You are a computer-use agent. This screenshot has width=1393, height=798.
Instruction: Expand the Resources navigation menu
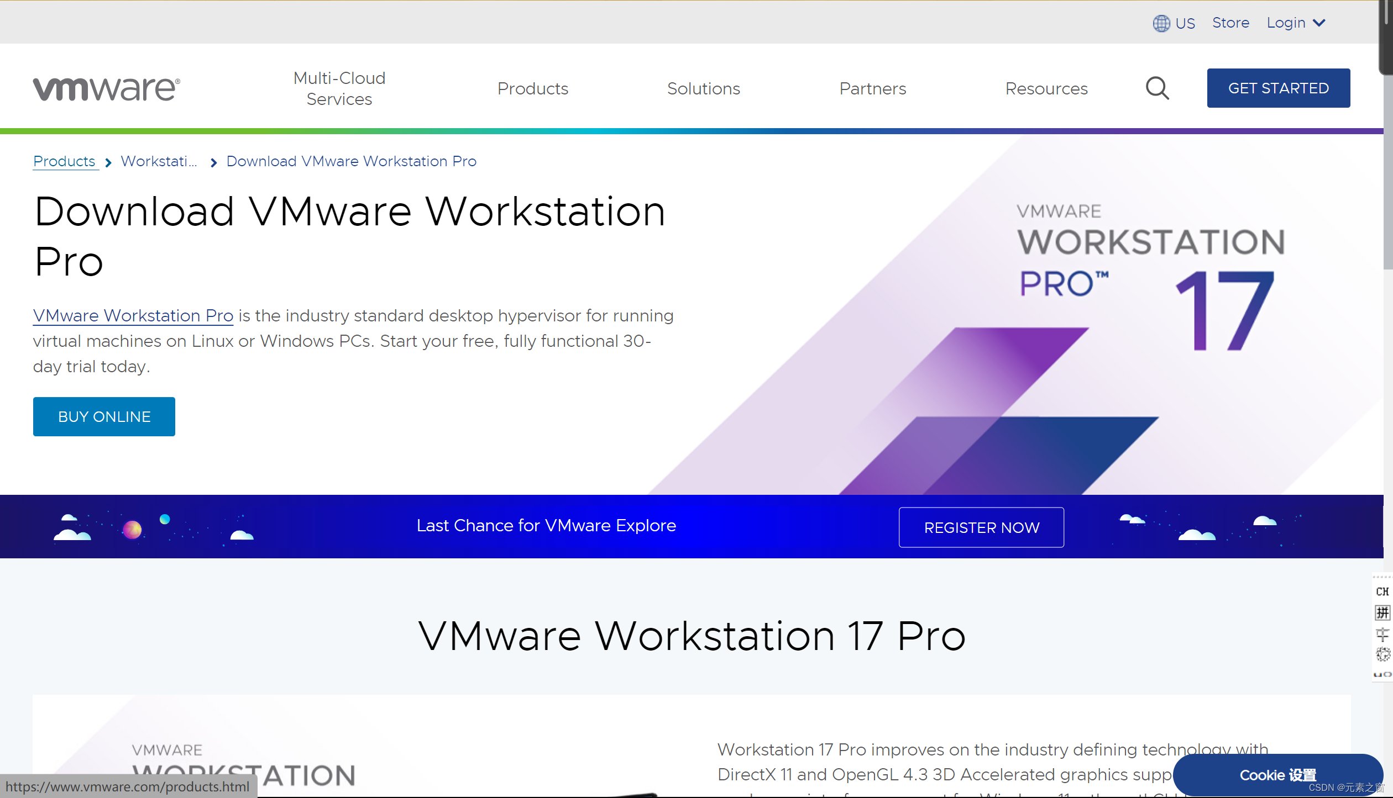1046,88
